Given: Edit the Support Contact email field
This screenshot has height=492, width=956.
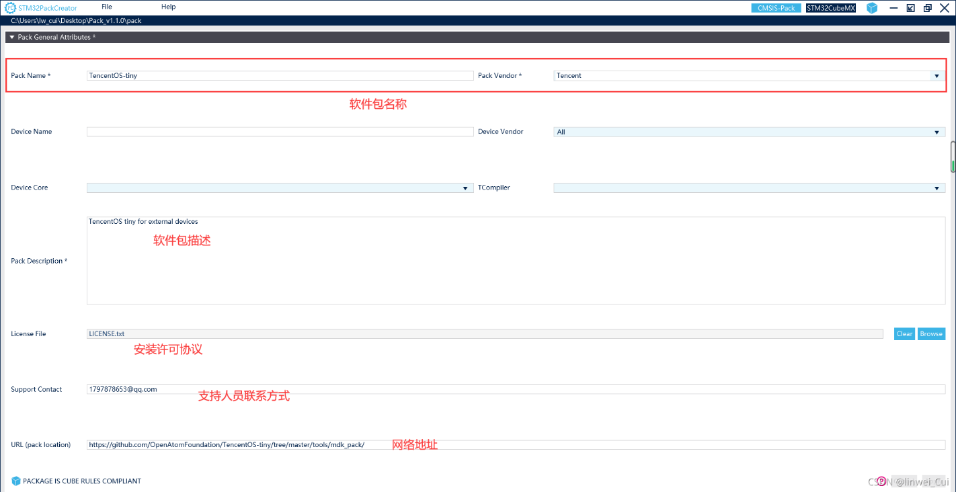Looking at the screenshot, I should [x=516, y=389].
